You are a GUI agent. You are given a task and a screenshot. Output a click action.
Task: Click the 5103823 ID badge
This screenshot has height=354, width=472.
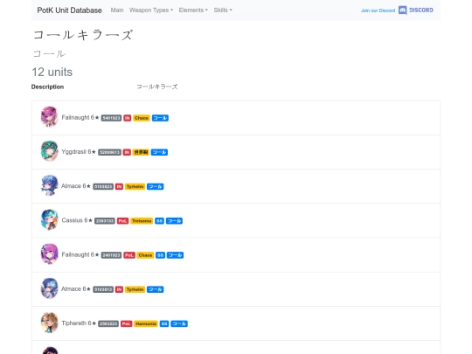click(x=103, y=187)
